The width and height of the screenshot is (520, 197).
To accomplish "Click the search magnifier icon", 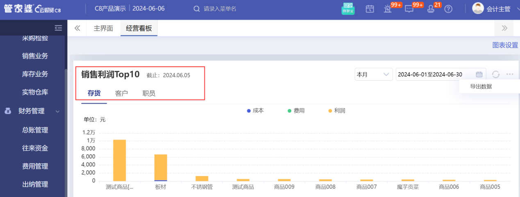I will coord(197,9).
